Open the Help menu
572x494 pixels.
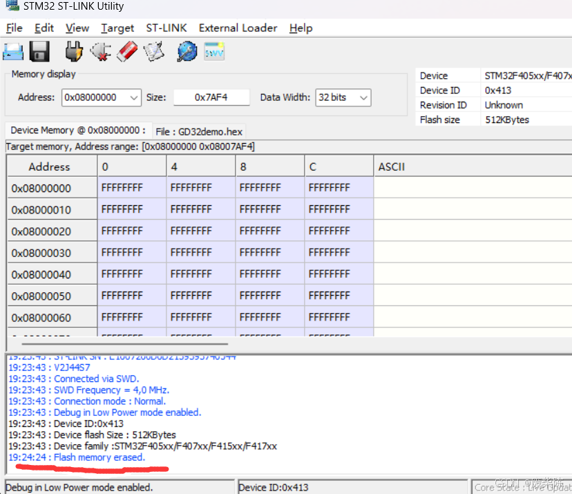301,28
